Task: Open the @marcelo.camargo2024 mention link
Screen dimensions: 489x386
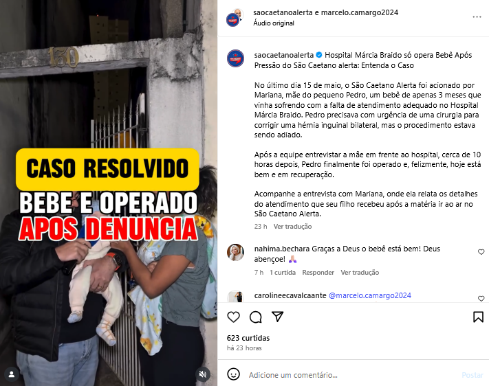Action: point(370,295)
